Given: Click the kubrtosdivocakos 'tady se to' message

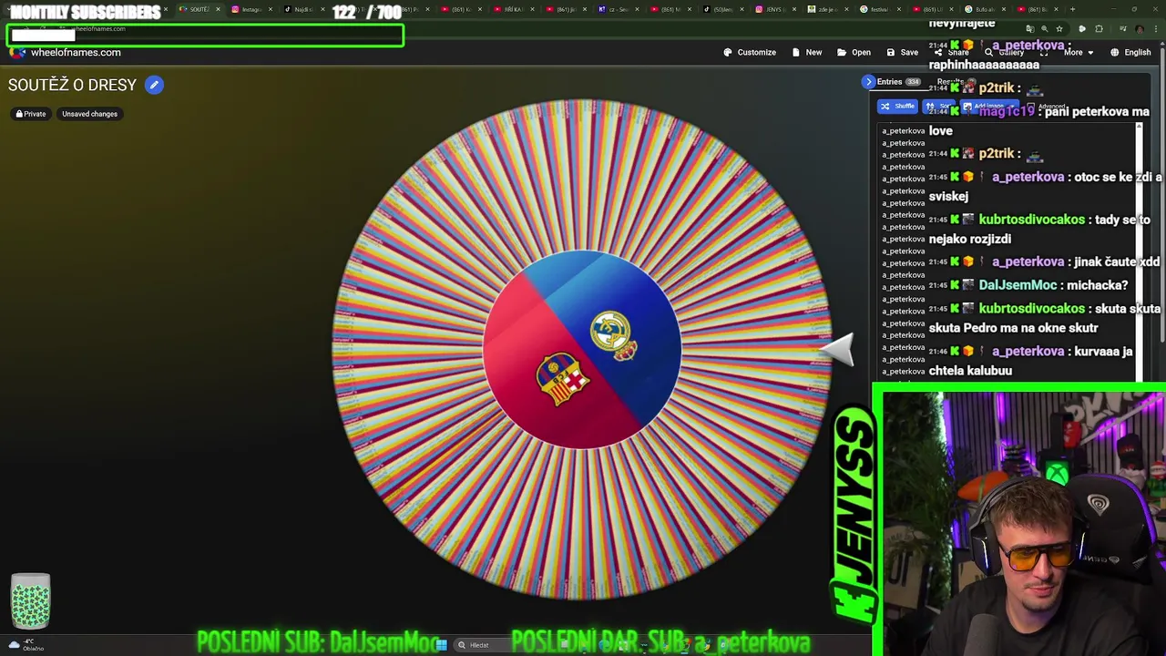Looking at the screenshot, I should tap(1039, 229).
